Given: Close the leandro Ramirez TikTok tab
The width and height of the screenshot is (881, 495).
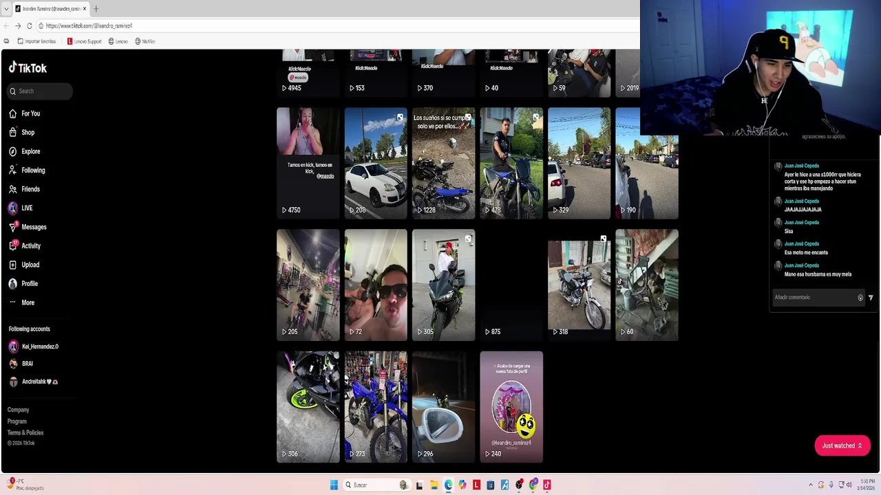Looking at the screenshot, I should (x=85, y=9).
